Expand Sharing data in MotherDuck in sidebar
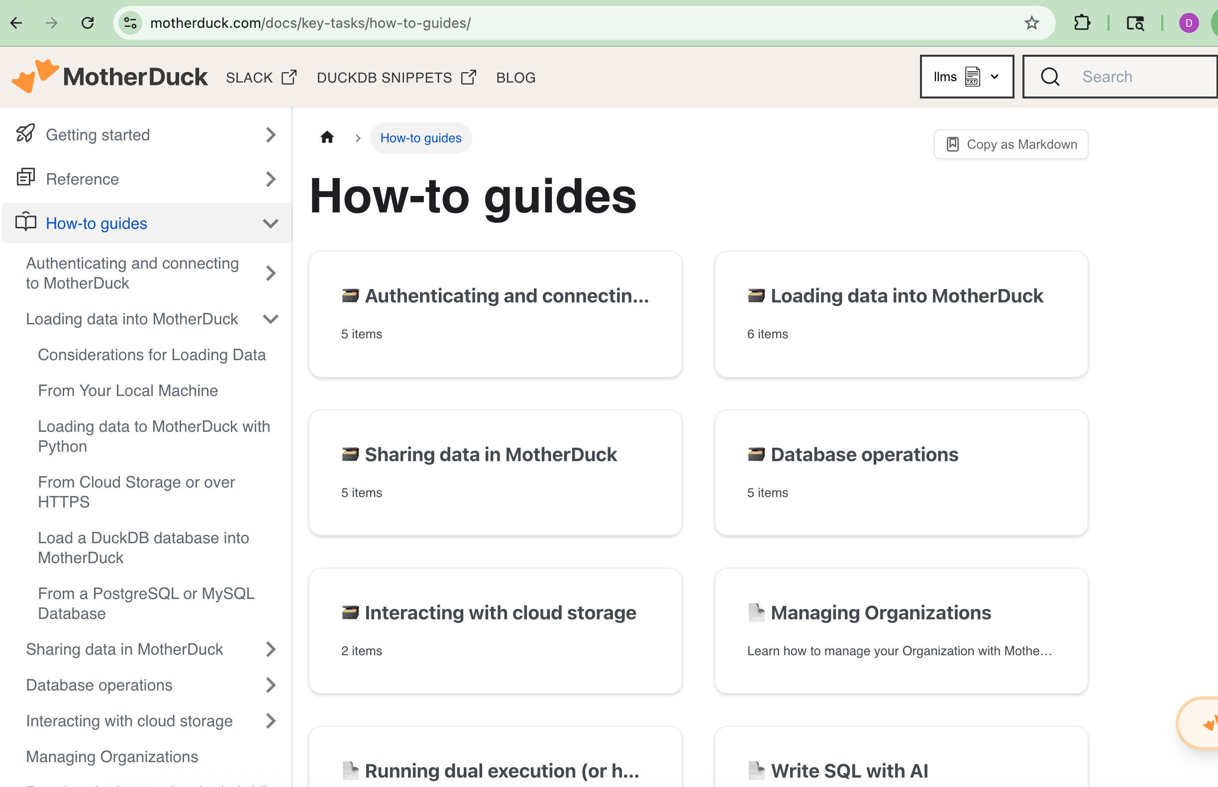Image resolution: width=1218 pixels, height=787 pixels. coord(270,650)
